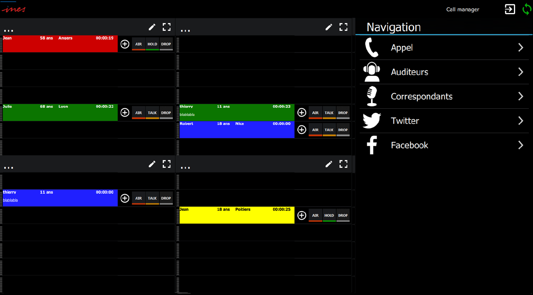533x295 pixels.
Task: Click pencil edit icon of top-right panel
Action: (329, 27)
